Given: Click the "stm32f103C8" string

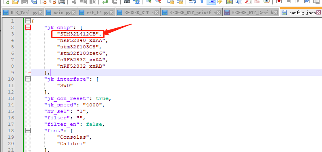Looking at the screenshot, I should coord(78,47).
